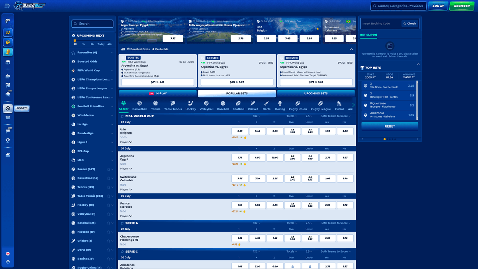Select the Boosted Odds filter tab above the cards

138,49
